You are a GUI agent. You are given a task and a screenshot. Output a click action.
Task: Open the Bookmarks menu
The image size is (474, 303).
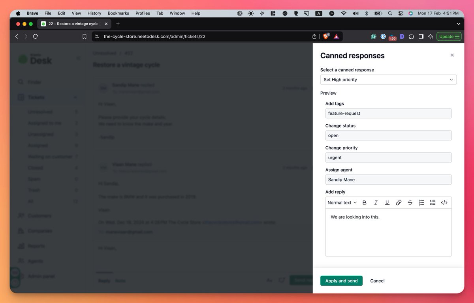[118, 13]
